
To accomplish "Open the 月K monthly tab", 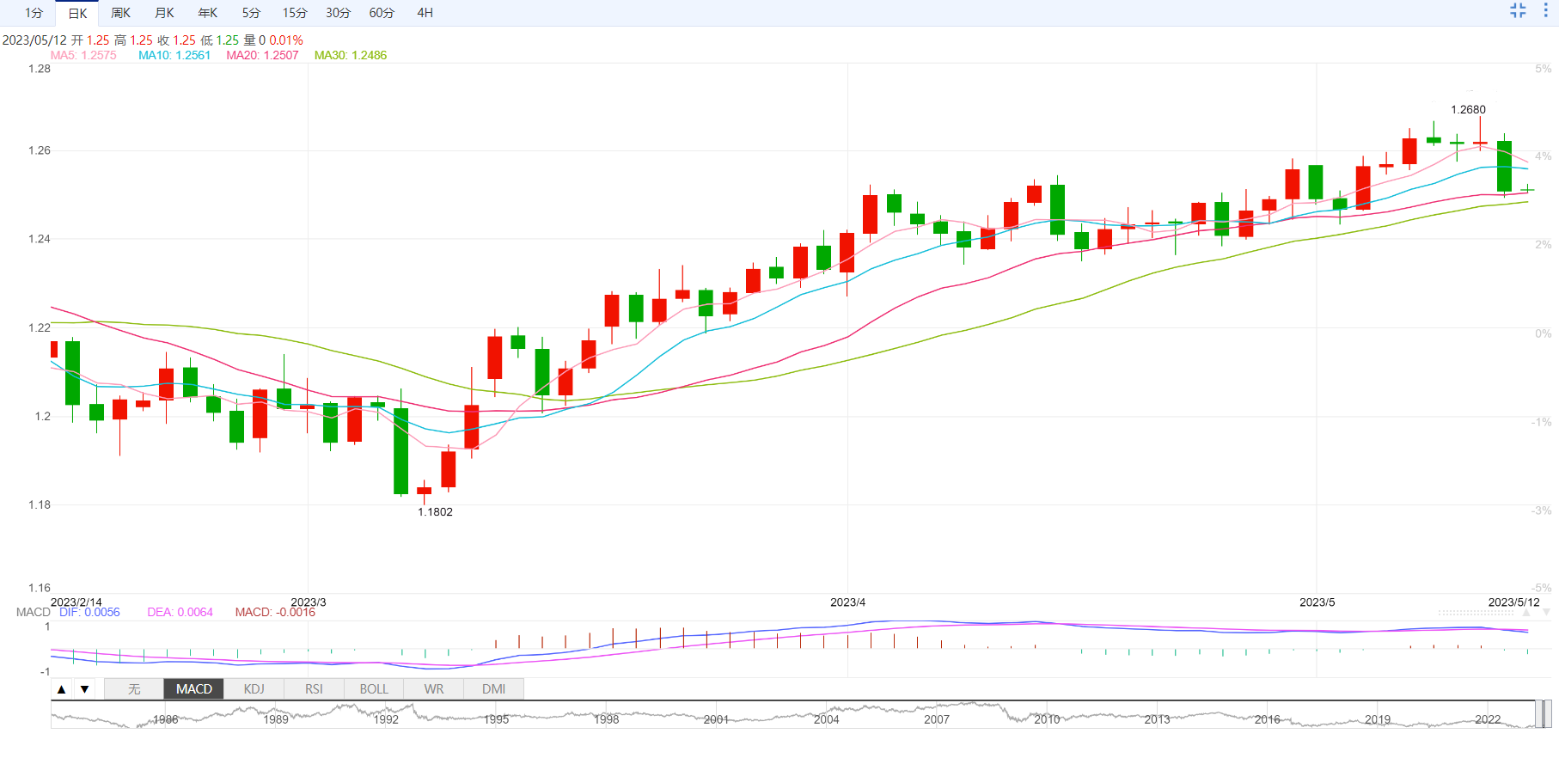I will coord(164,13).
